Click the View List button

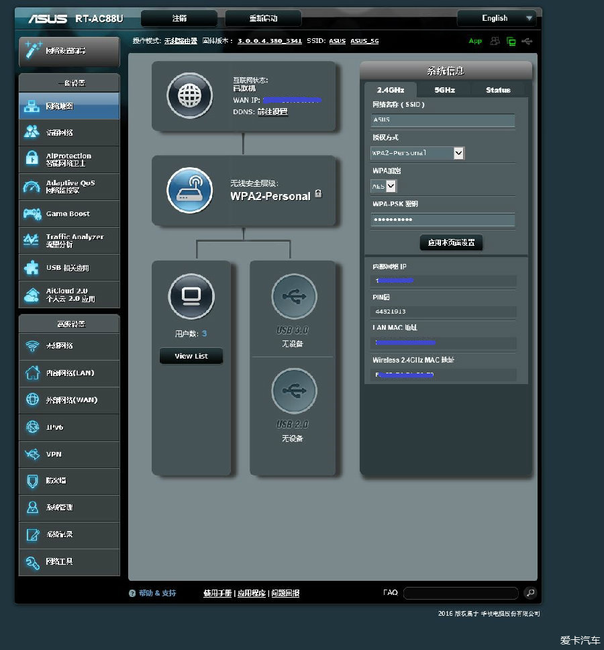(191, 356)
